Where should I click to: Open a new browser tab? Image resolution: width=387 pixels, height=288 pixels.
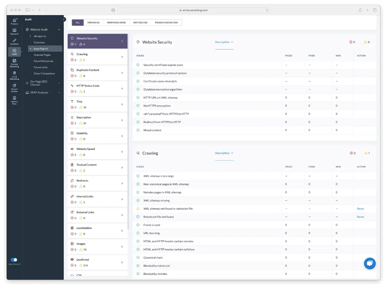tap(368, 10)
